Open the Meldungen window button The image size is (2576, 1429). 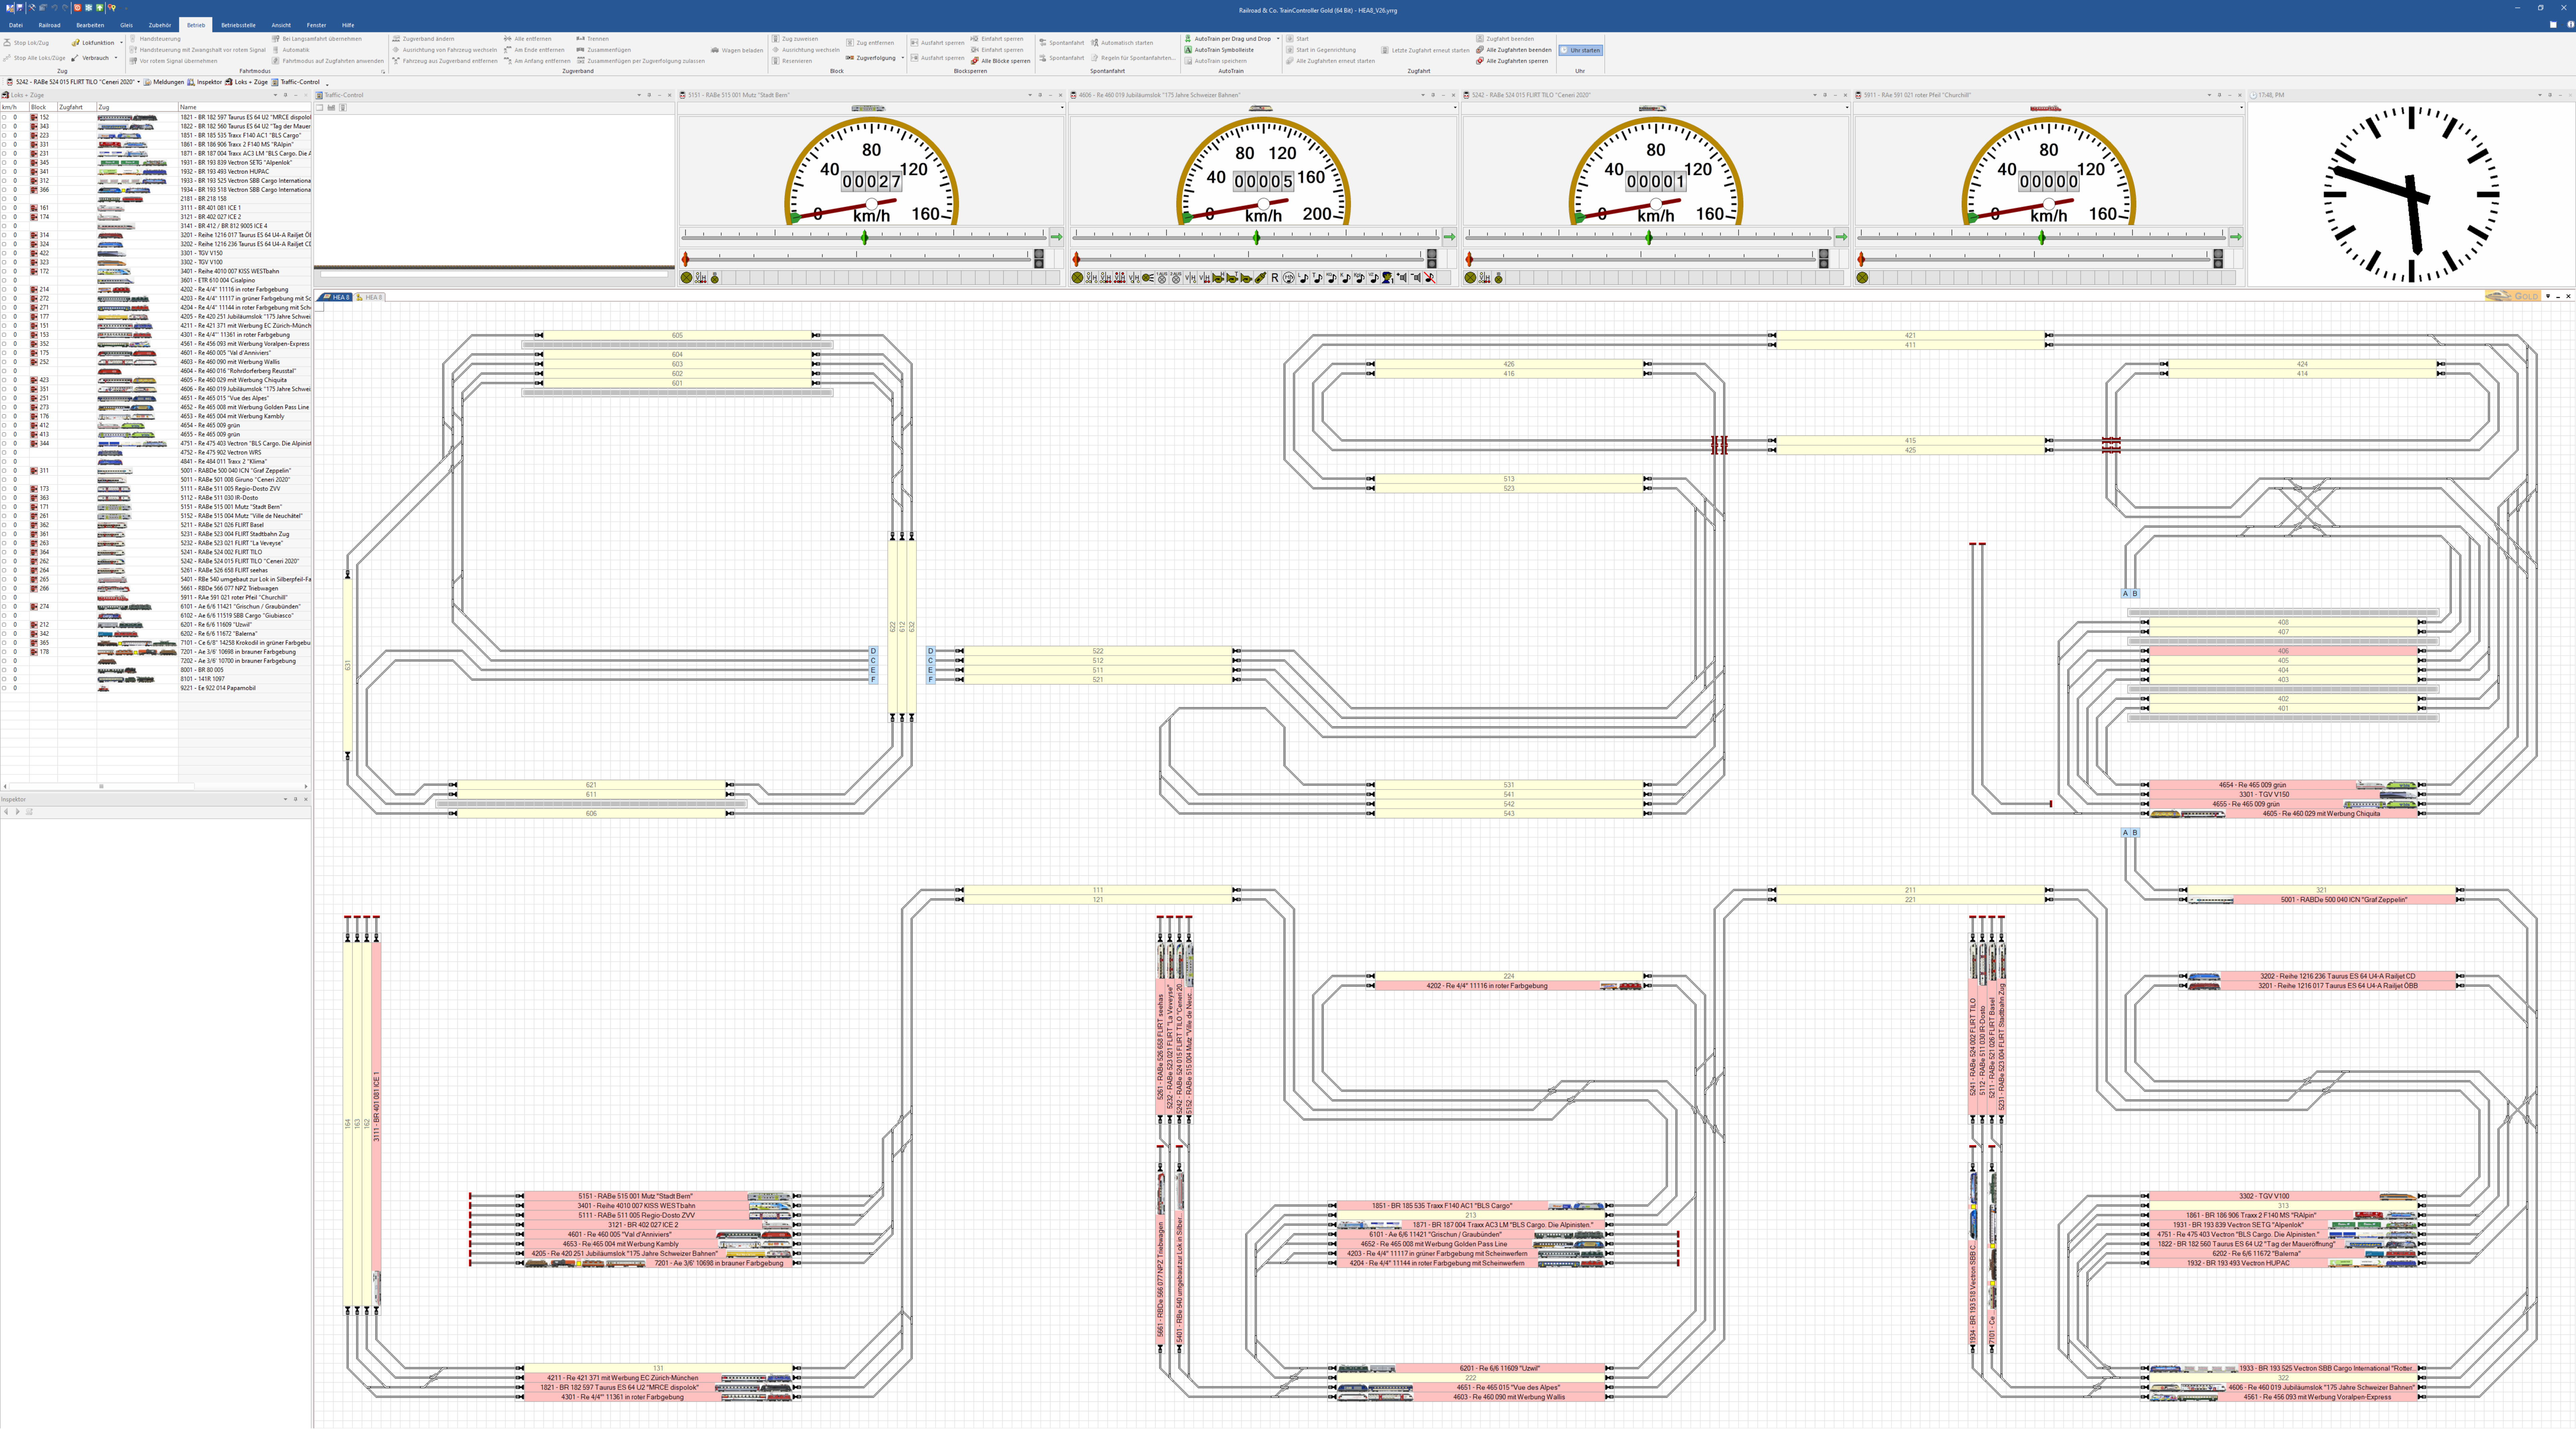[164, 82]
